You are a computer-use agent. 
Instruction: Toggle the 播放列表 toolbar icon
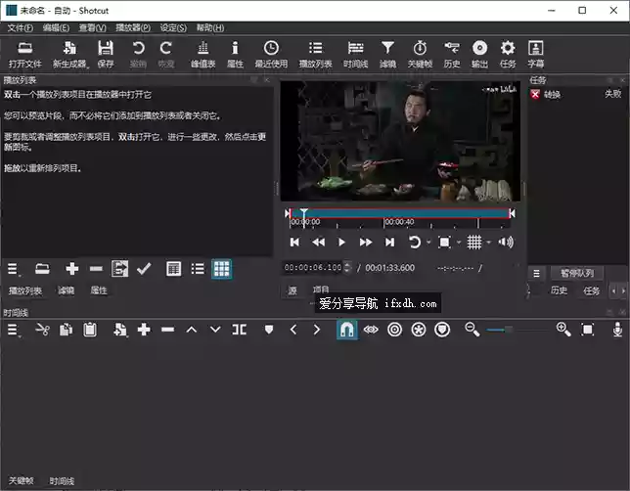(x=315, y=54)
